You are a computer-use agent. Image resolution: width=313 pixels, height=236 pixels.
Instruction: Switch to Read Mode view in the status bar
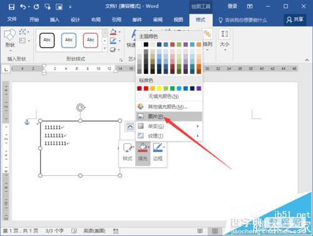coord(200,231)
